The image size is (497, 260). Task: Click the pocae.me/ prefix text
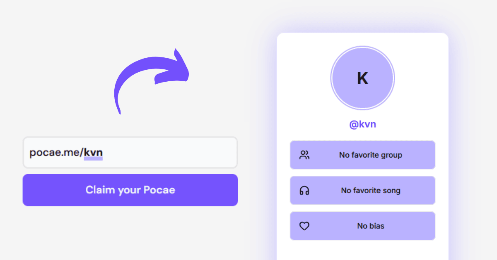coord(56,153)
